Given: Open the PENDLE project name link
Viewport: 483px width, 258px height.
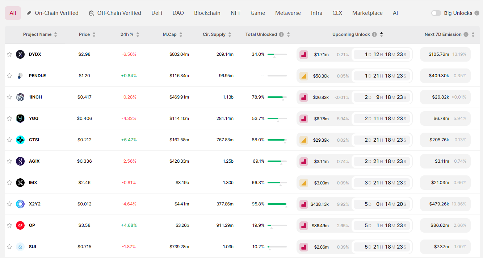Looking at the screenshot, I should [x=37, y=76].
